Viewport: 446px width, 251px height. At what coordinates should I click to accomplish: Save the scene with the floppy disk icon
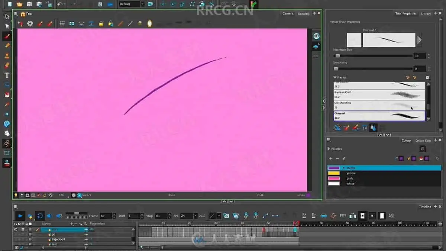coord(29,4)
